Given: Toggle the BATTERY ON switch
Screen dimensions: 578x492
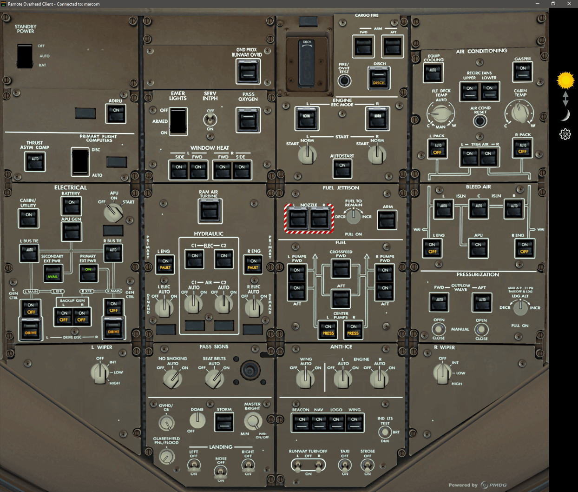Looking at the screenshot, I should [x=72, y=206].
